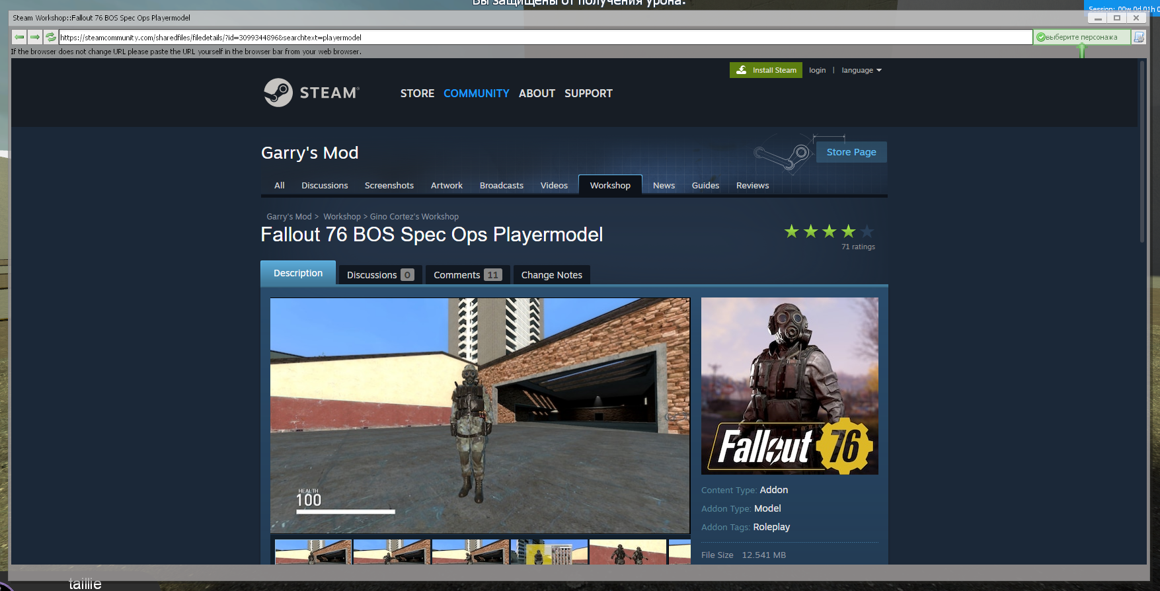1160x591 pixels.
Task: Select the thumbnail with the yellow-highlighted soldier
Action: tap(549, 552)
